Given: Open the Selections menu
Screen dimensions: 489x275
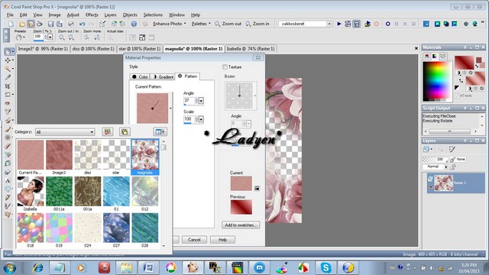Looking at the screenshot, I should (x=153, y=15).
